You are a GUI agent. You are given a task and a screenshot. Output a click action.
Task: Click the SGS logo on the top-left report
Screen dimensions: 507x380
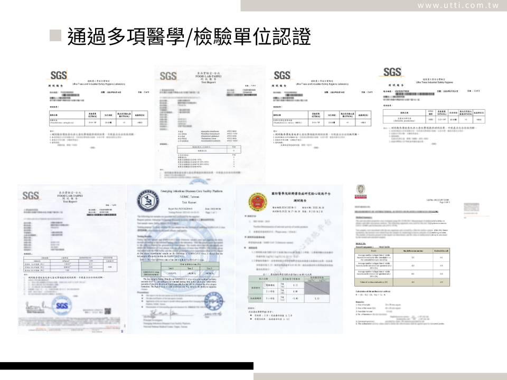pyautogui.click(x=59, y=75)
